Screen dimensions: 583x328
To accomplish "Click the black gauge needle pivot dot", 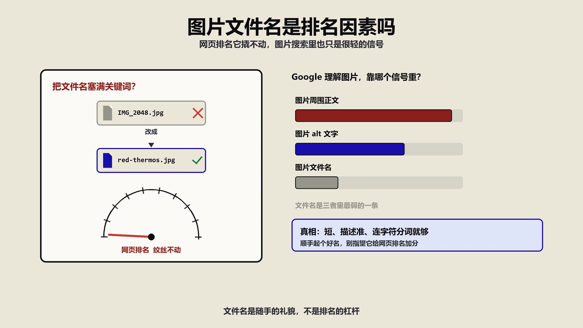I will coord(151,237).
